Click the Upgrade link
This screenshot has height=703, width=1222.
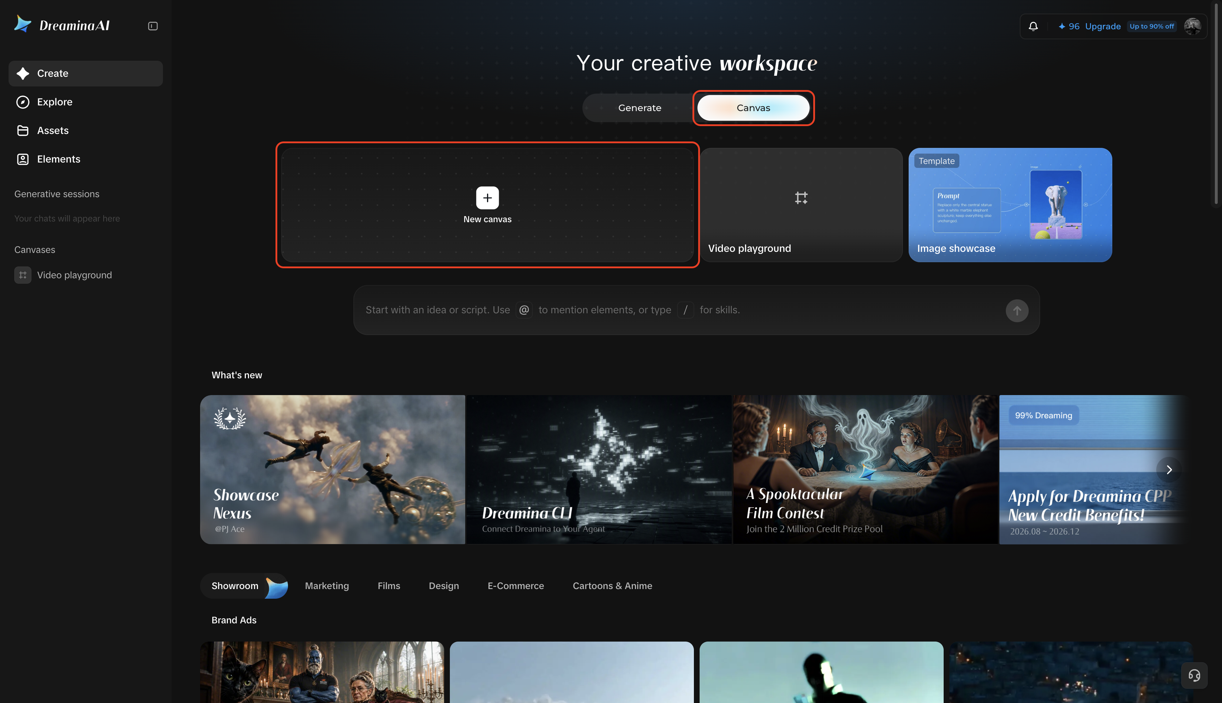pyautogui.click(x=1103, y=26)
